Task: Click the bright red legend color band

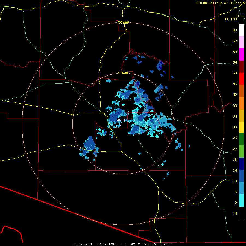Action: tap(241, 79)
